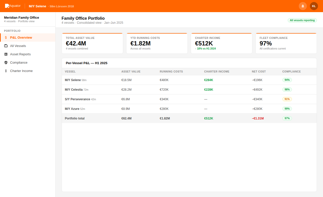Open the KL user avatar menu

(314, 6)
